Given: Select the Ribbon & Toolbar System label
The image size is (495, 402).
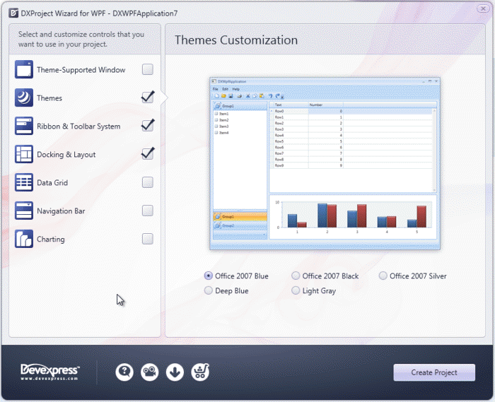Looking at the screenshot, I should coord(78,126).
